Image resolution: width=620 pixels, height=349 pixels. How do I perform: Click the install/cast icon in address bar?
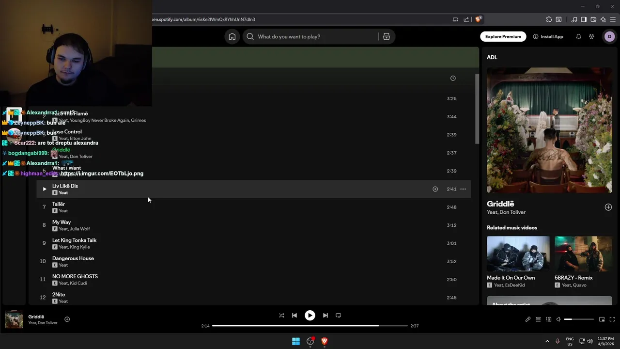[455, 19]
